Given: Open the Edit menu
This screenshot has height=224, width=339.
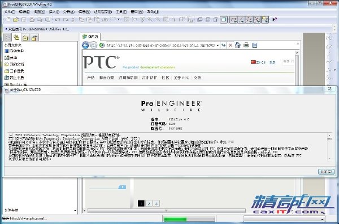Looking at the screenshot, I should point(24,12).
